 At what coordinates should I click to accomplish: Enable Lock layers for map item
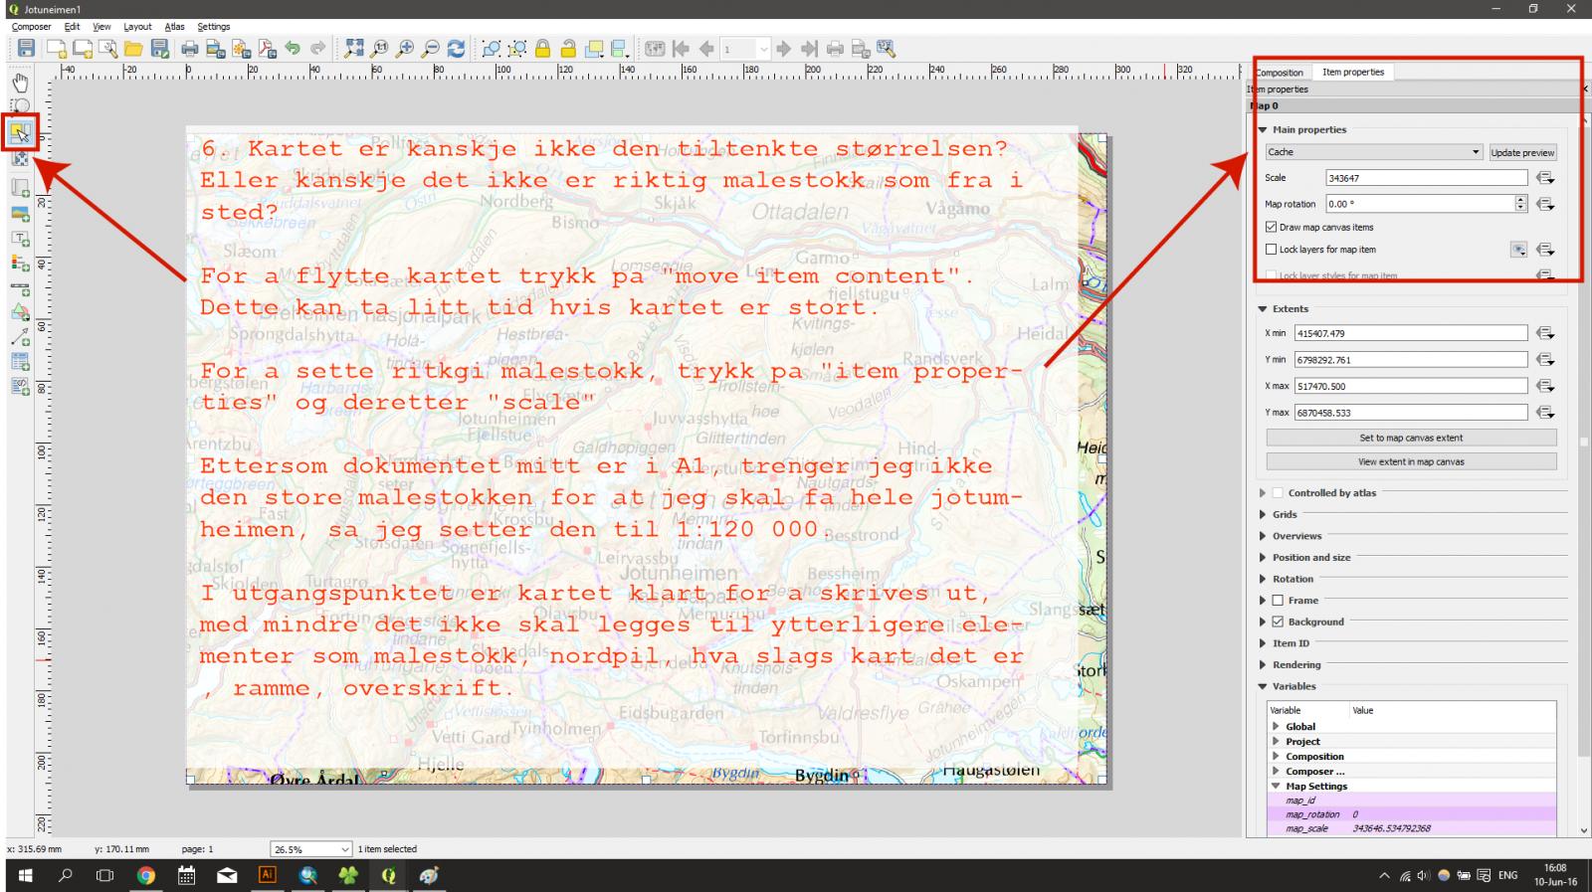[1272, 250]
